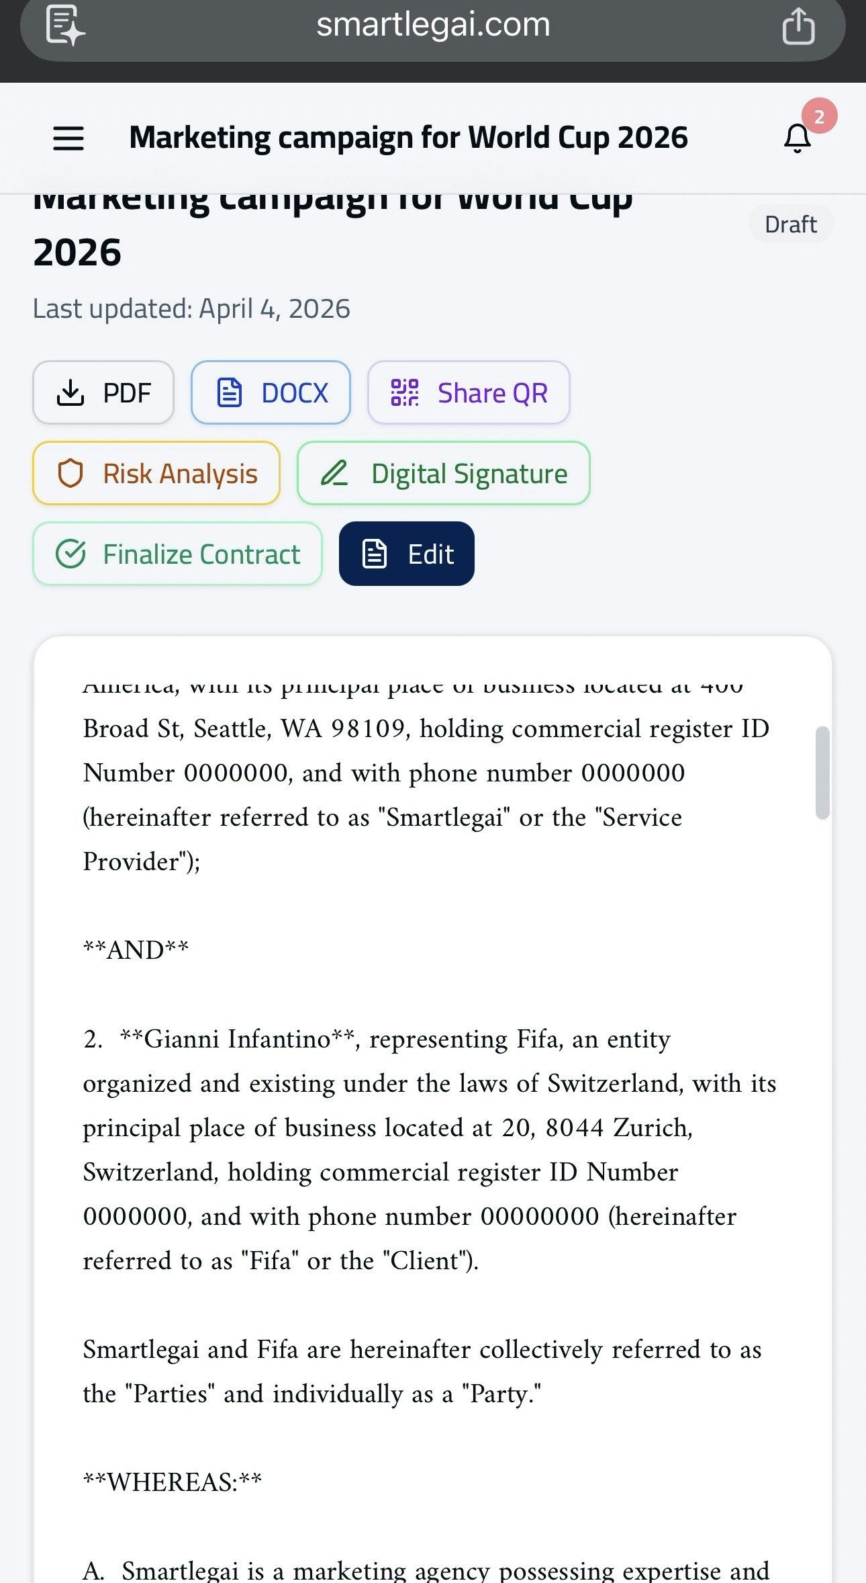The width and height of the screenshot is (866, 1583).
Task: Tap the checkmark icon on Finalize Contract
Action: click(x=72, y=554)
